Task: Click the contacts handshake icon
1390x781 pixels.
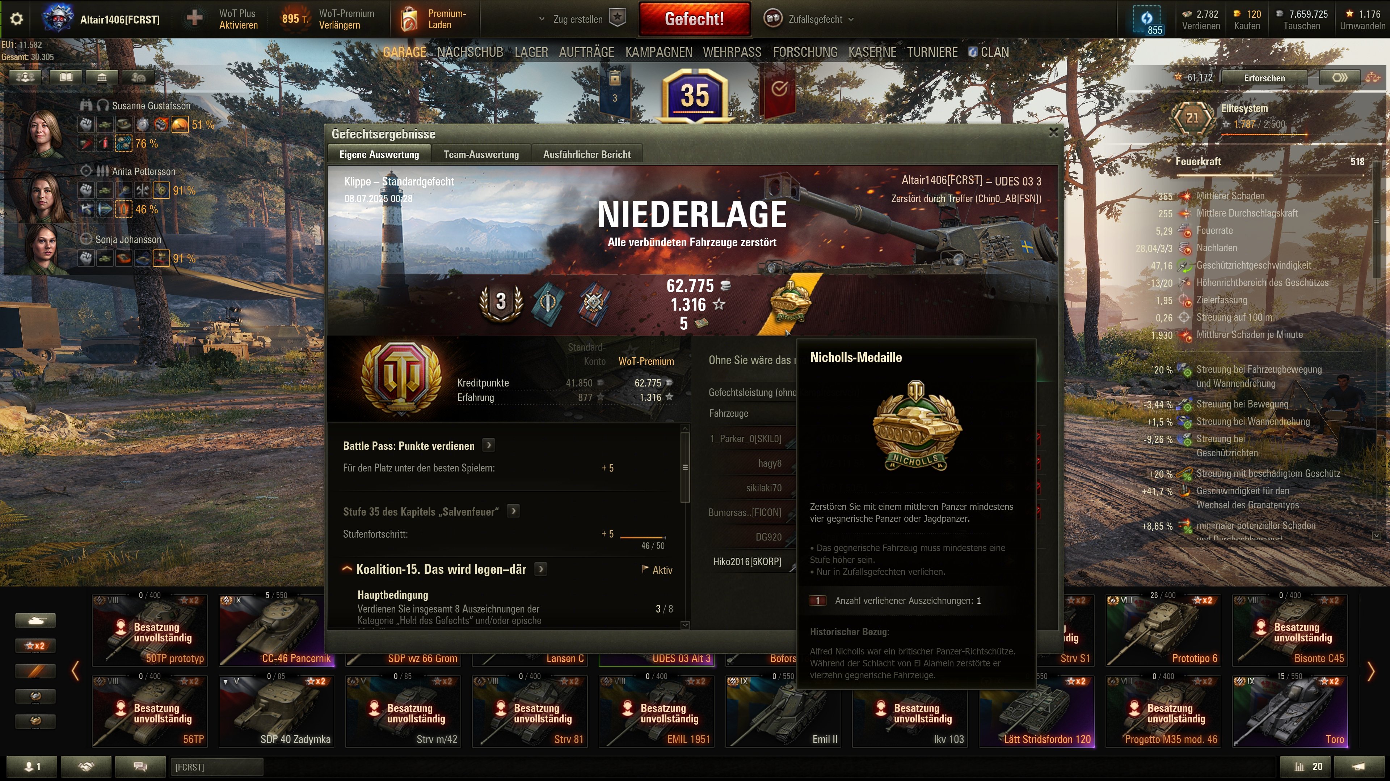Action: tap(87, 767)
